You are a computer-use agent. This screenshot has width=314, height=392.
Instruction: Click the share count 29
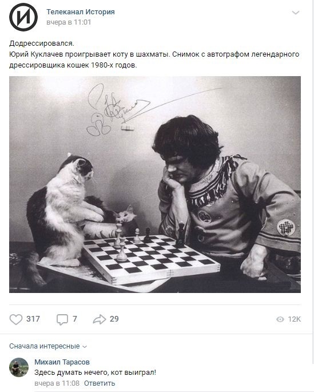point(114,319)
